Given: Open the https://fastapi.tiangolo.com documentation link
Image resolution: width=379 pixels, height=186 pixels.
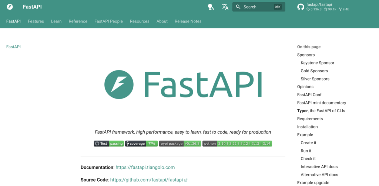Looking at the screenshot, I should point(145,167).
